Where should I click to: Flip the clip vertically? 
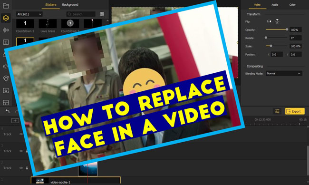[x=277, y=21]
